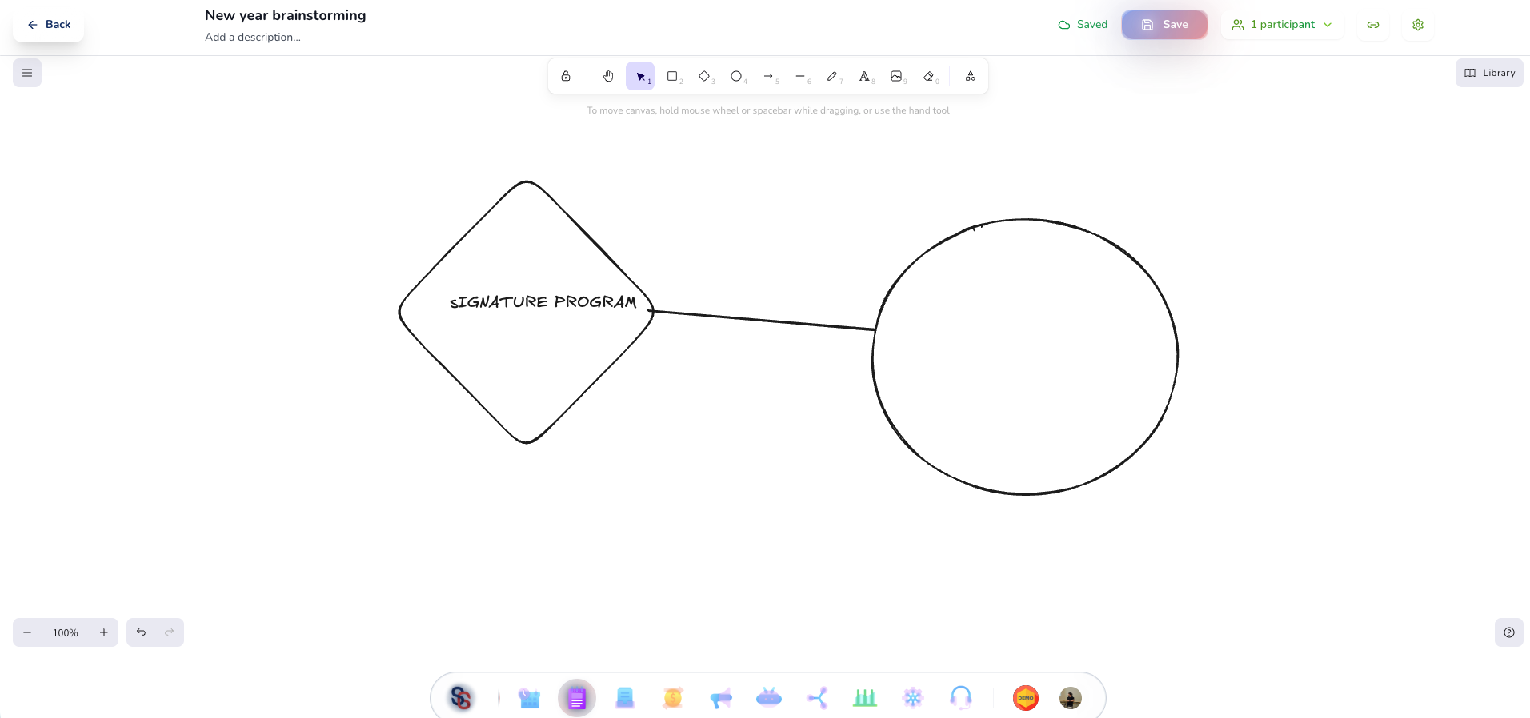Screen dimensions: 1530x718
Task: Toggle the keep-tool-active lock icon
Action: coord(566,76)
